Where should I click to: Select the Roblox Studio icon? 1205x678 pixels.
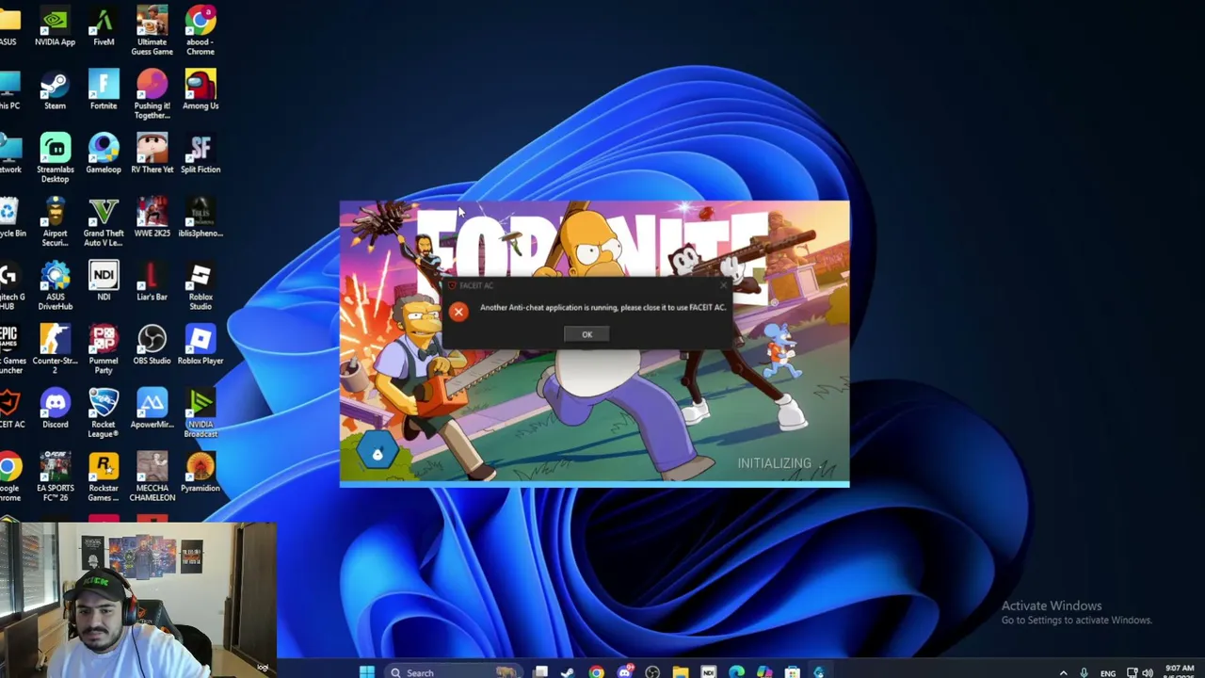coord(200,285)
